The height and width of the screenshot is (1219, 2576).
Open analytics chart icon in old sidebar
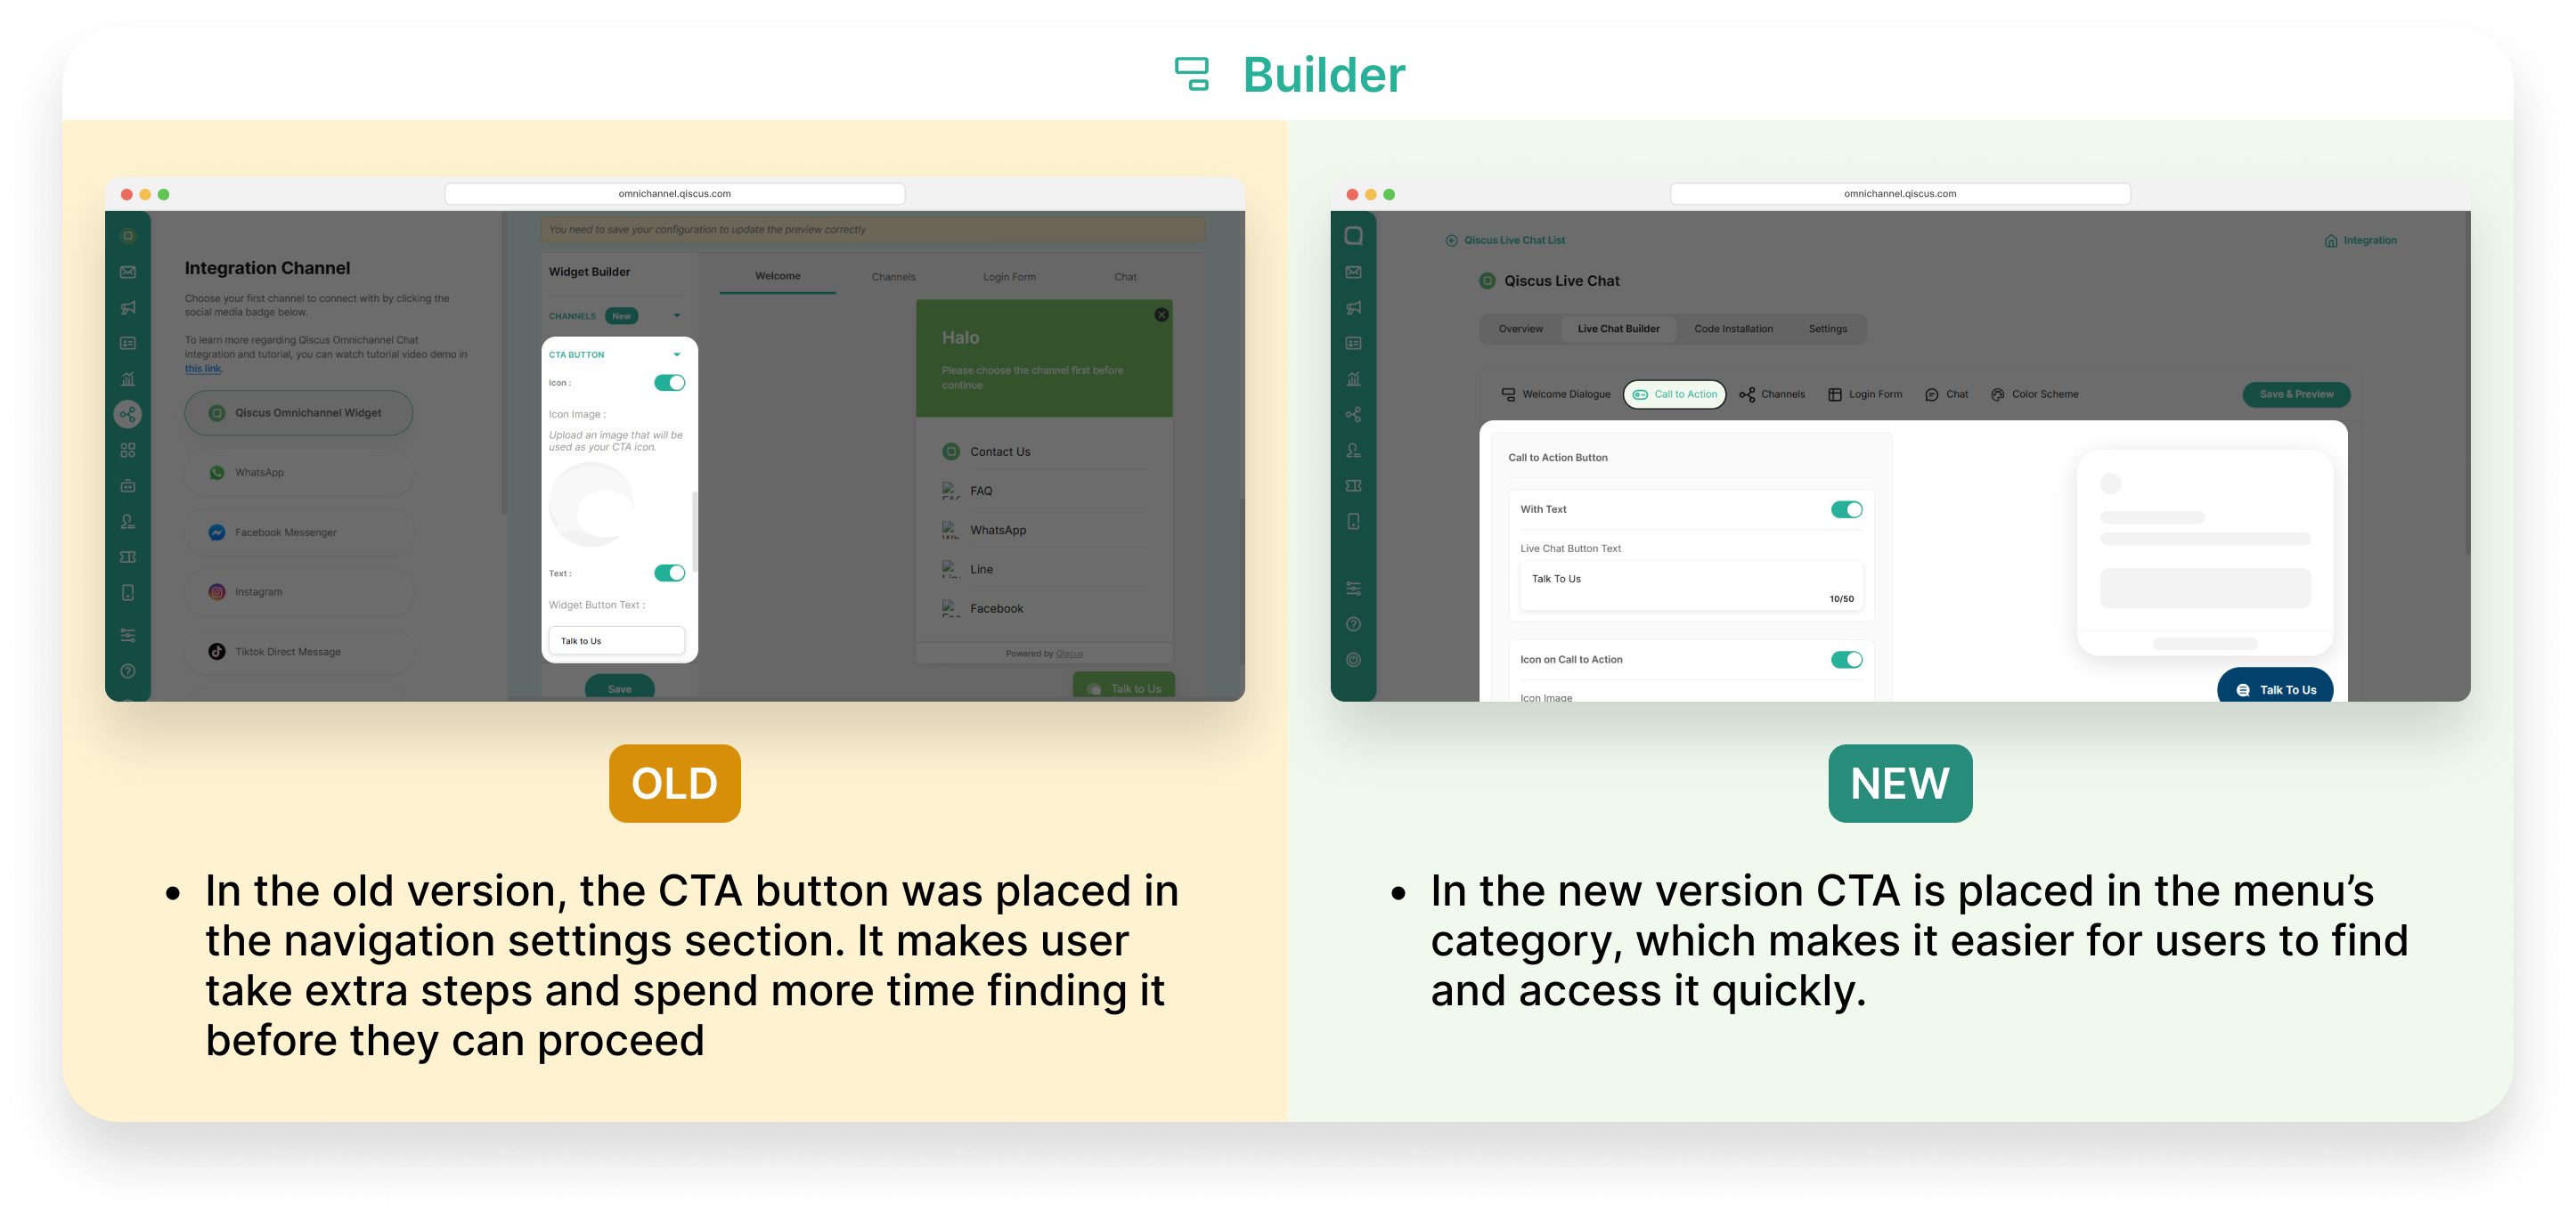pos(128,379)
